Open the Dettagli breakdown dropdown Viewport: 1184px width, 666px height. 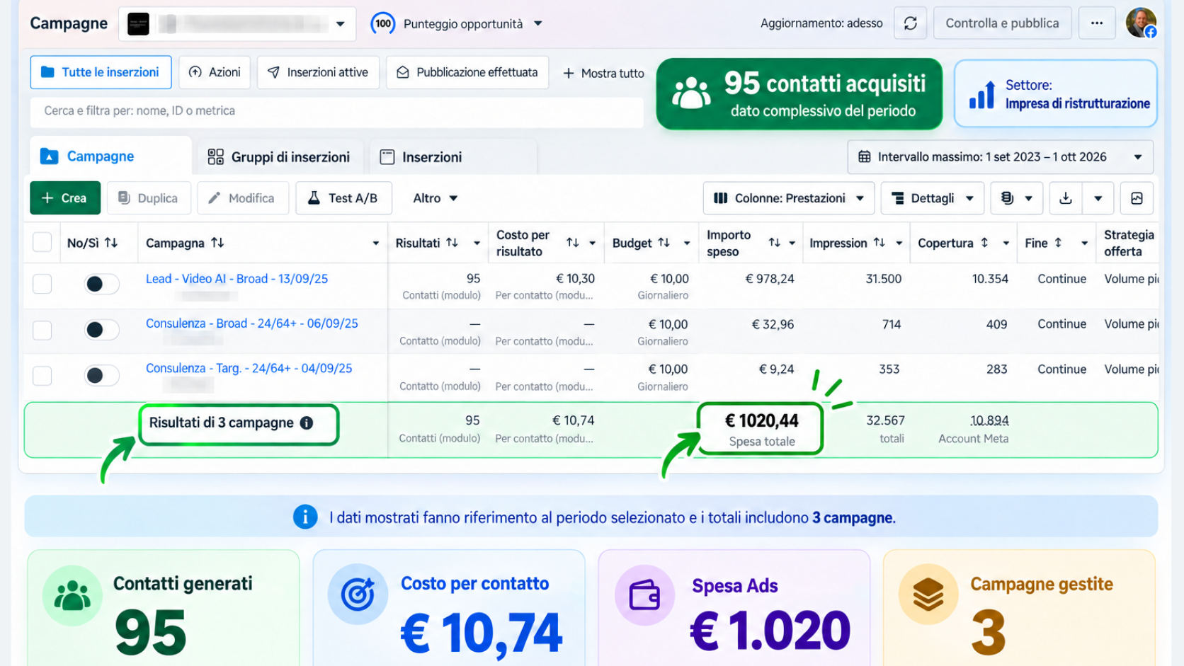[933, 198]
